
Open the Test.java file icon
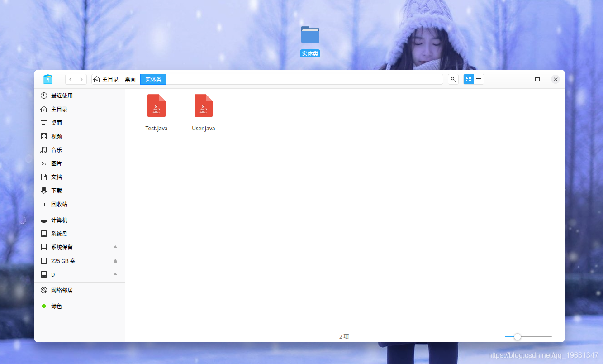pyautogui.click(x=157, y=105)
